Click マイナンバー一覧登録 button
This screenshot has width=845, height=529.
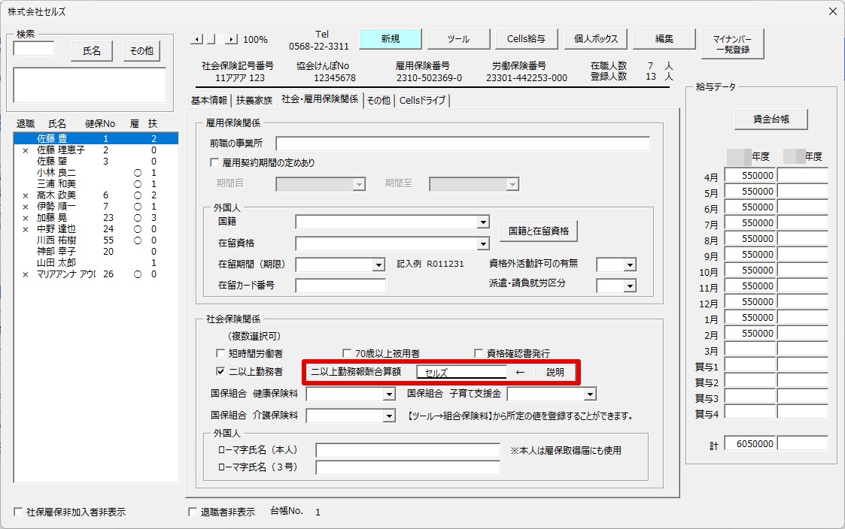[x=732, y=44]
